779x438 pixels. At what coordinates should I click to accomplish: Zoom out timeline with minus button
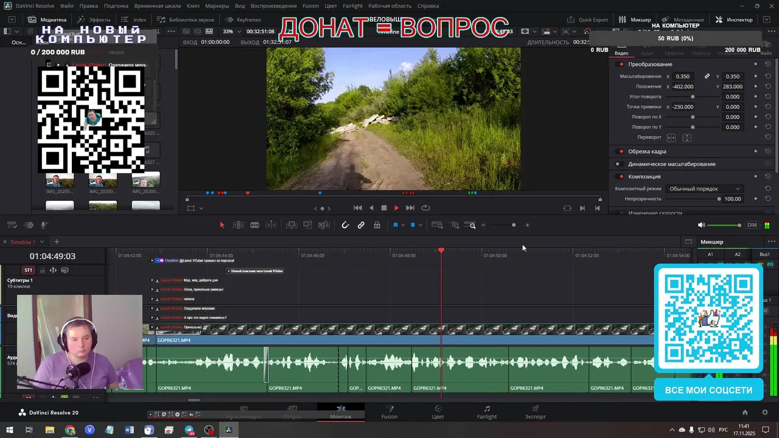[x=484, y=225]
